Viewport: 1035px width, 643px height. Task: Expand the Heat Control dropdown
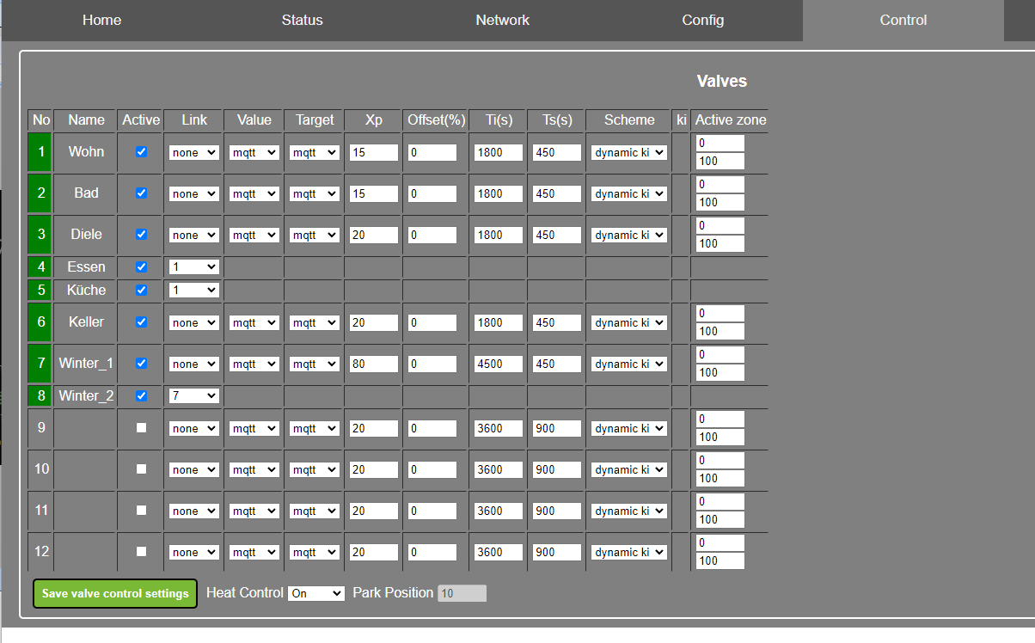315,593
